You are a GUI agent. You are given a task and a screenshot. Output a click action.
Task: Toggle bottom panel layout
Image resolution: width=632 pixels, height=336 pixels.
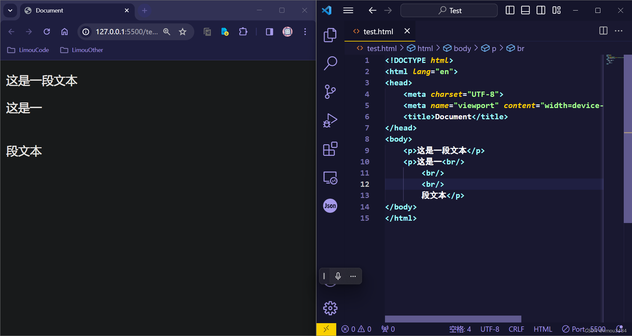525,11
